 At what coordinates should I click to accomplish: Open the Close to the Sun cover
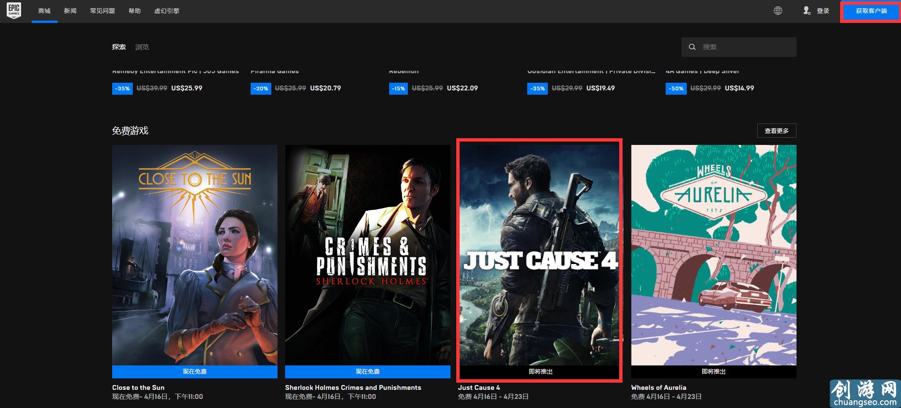pyautogui.click(x=195, y=255)
